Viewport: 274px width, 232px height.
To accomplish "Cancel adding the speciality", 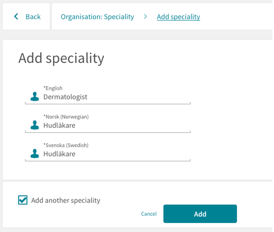I will click(x=149, y=214).
